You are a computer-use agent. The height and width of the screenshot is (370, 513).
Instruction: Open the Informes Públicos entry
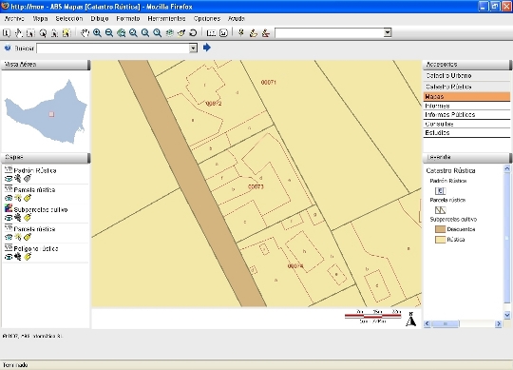(466, 115)
